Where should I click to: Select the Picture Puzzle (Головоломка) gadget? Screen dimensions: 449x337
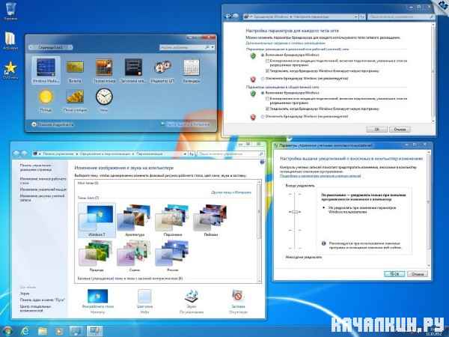104,70
